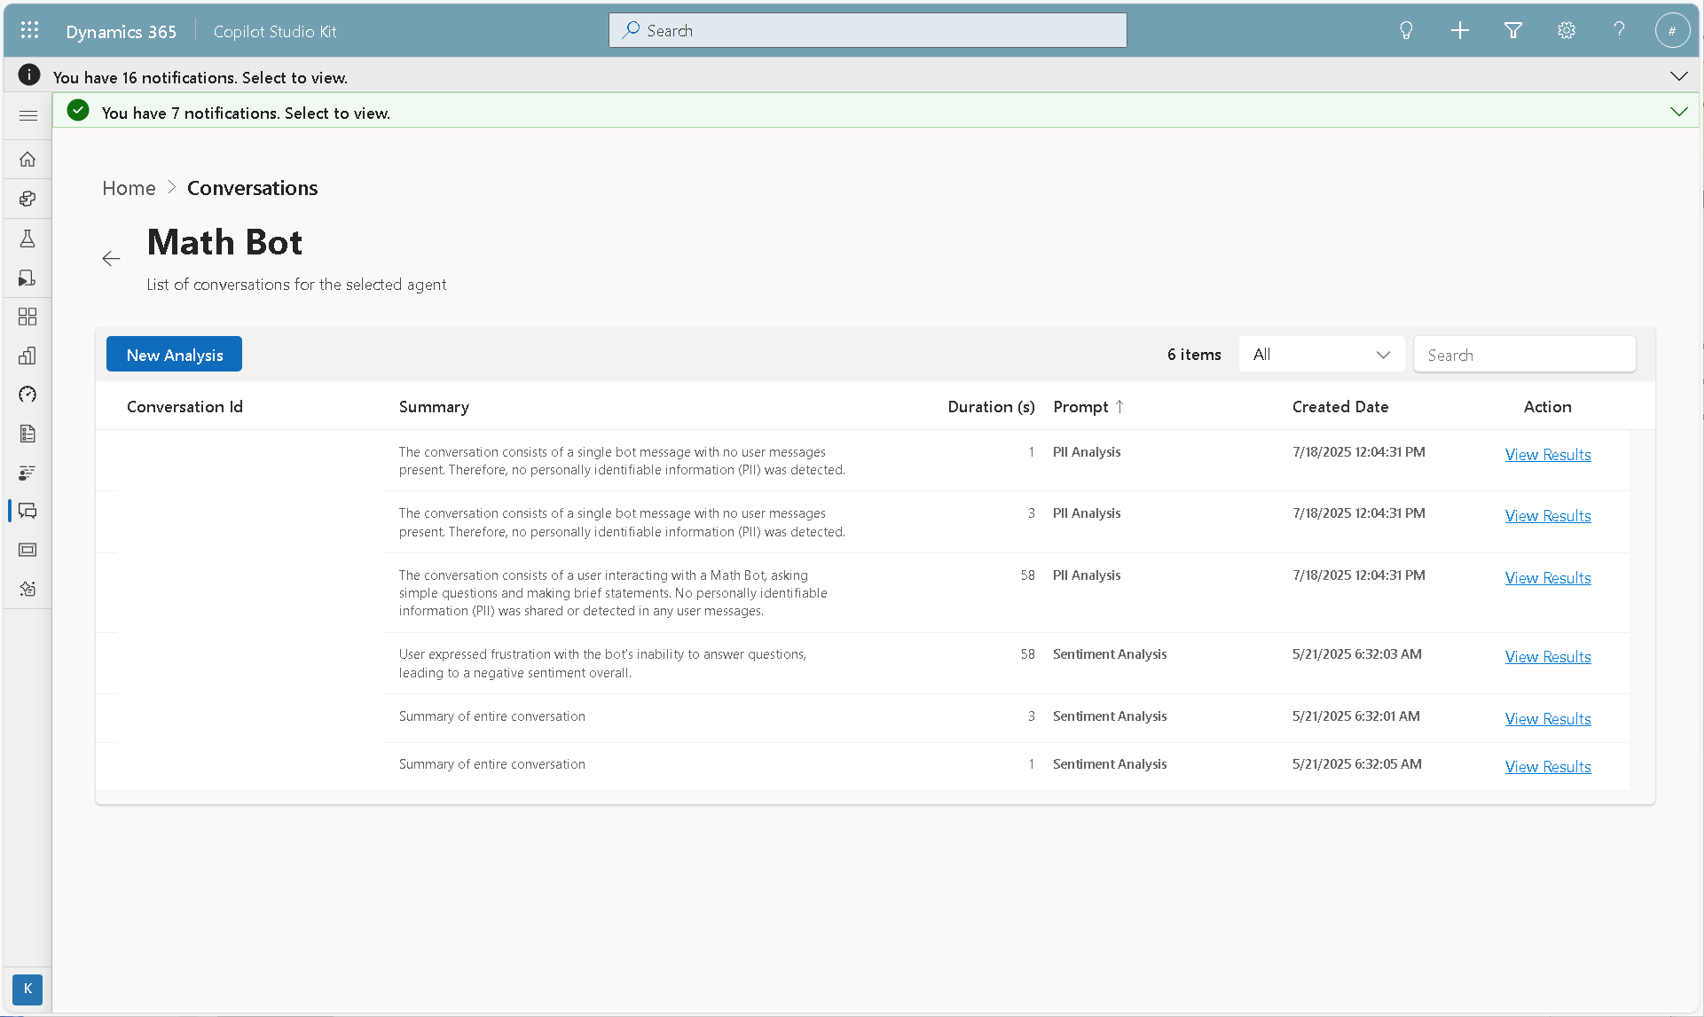
Task: Expand the 16 notifications banner chevron
Action: click(x=1678, y=76)
